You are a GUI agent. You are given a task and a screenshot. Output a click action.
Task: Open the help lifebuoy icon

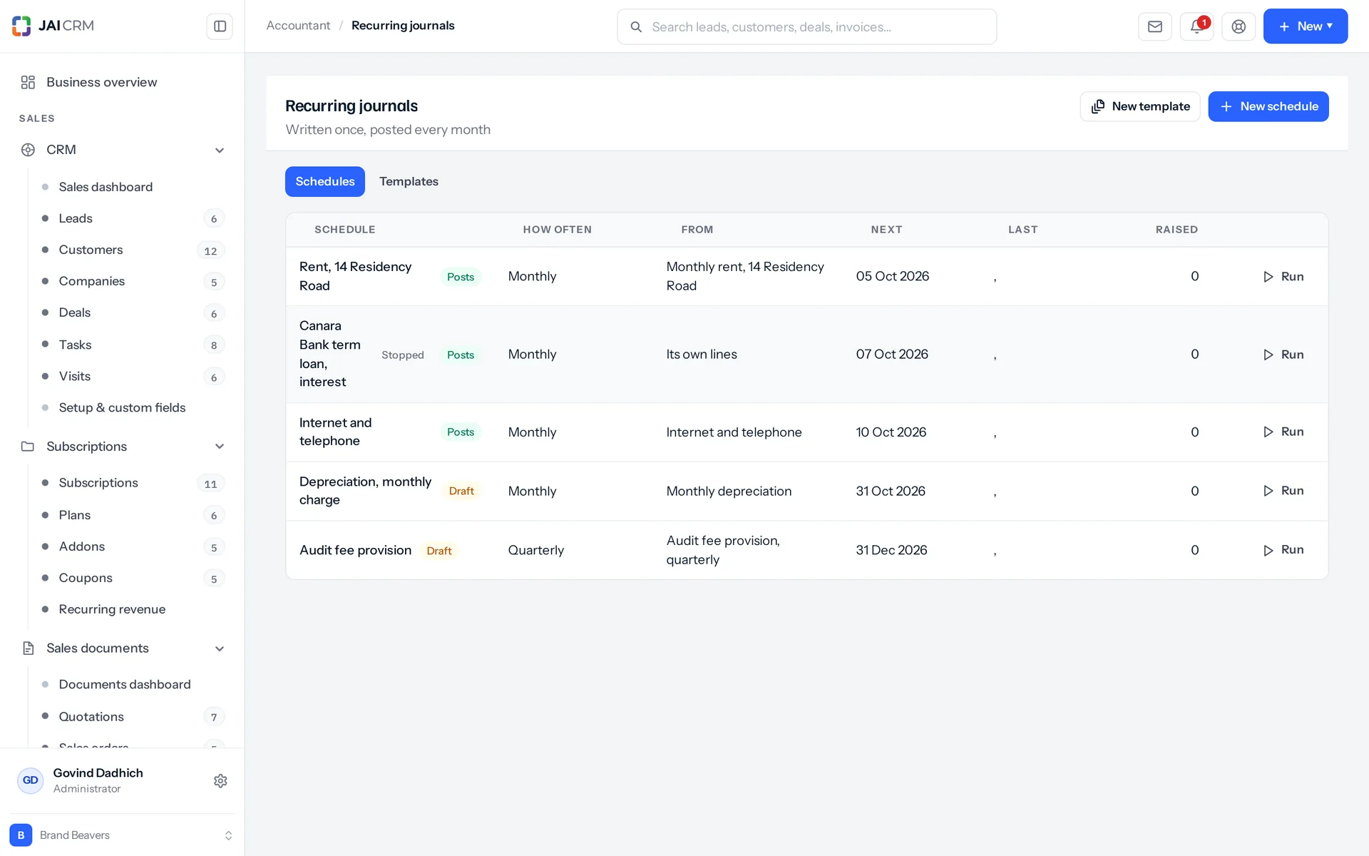click(x=1239, y=26)
